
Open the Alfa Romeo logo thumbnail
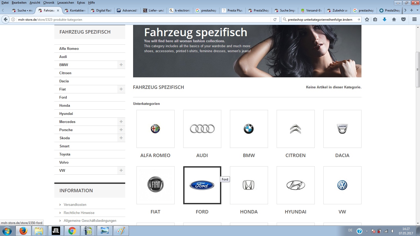(x=155, y=129)
